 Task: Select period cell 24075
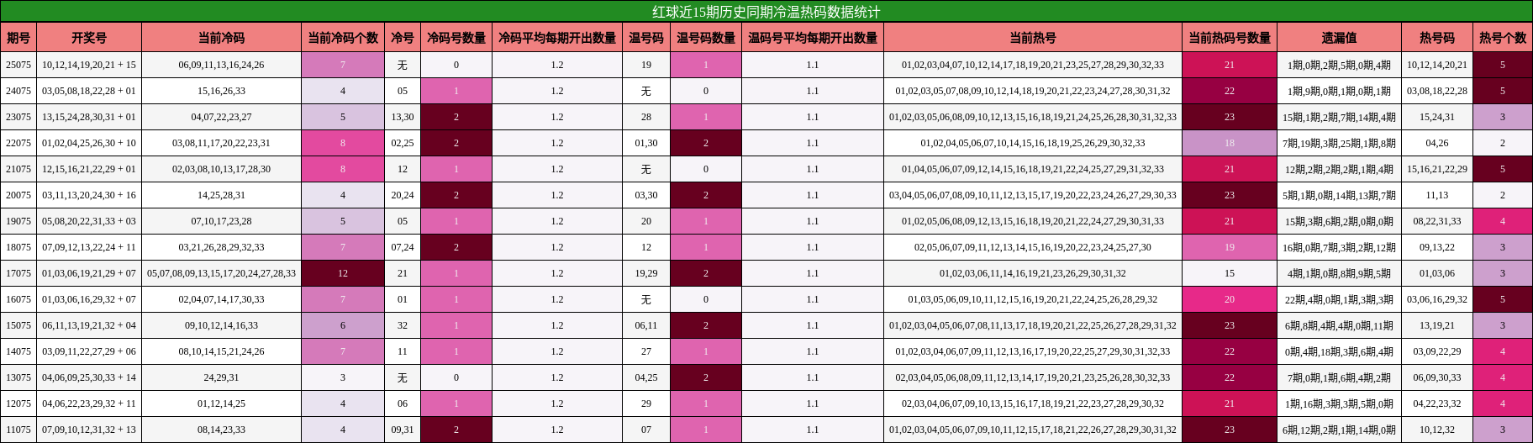tap(18, 91)
